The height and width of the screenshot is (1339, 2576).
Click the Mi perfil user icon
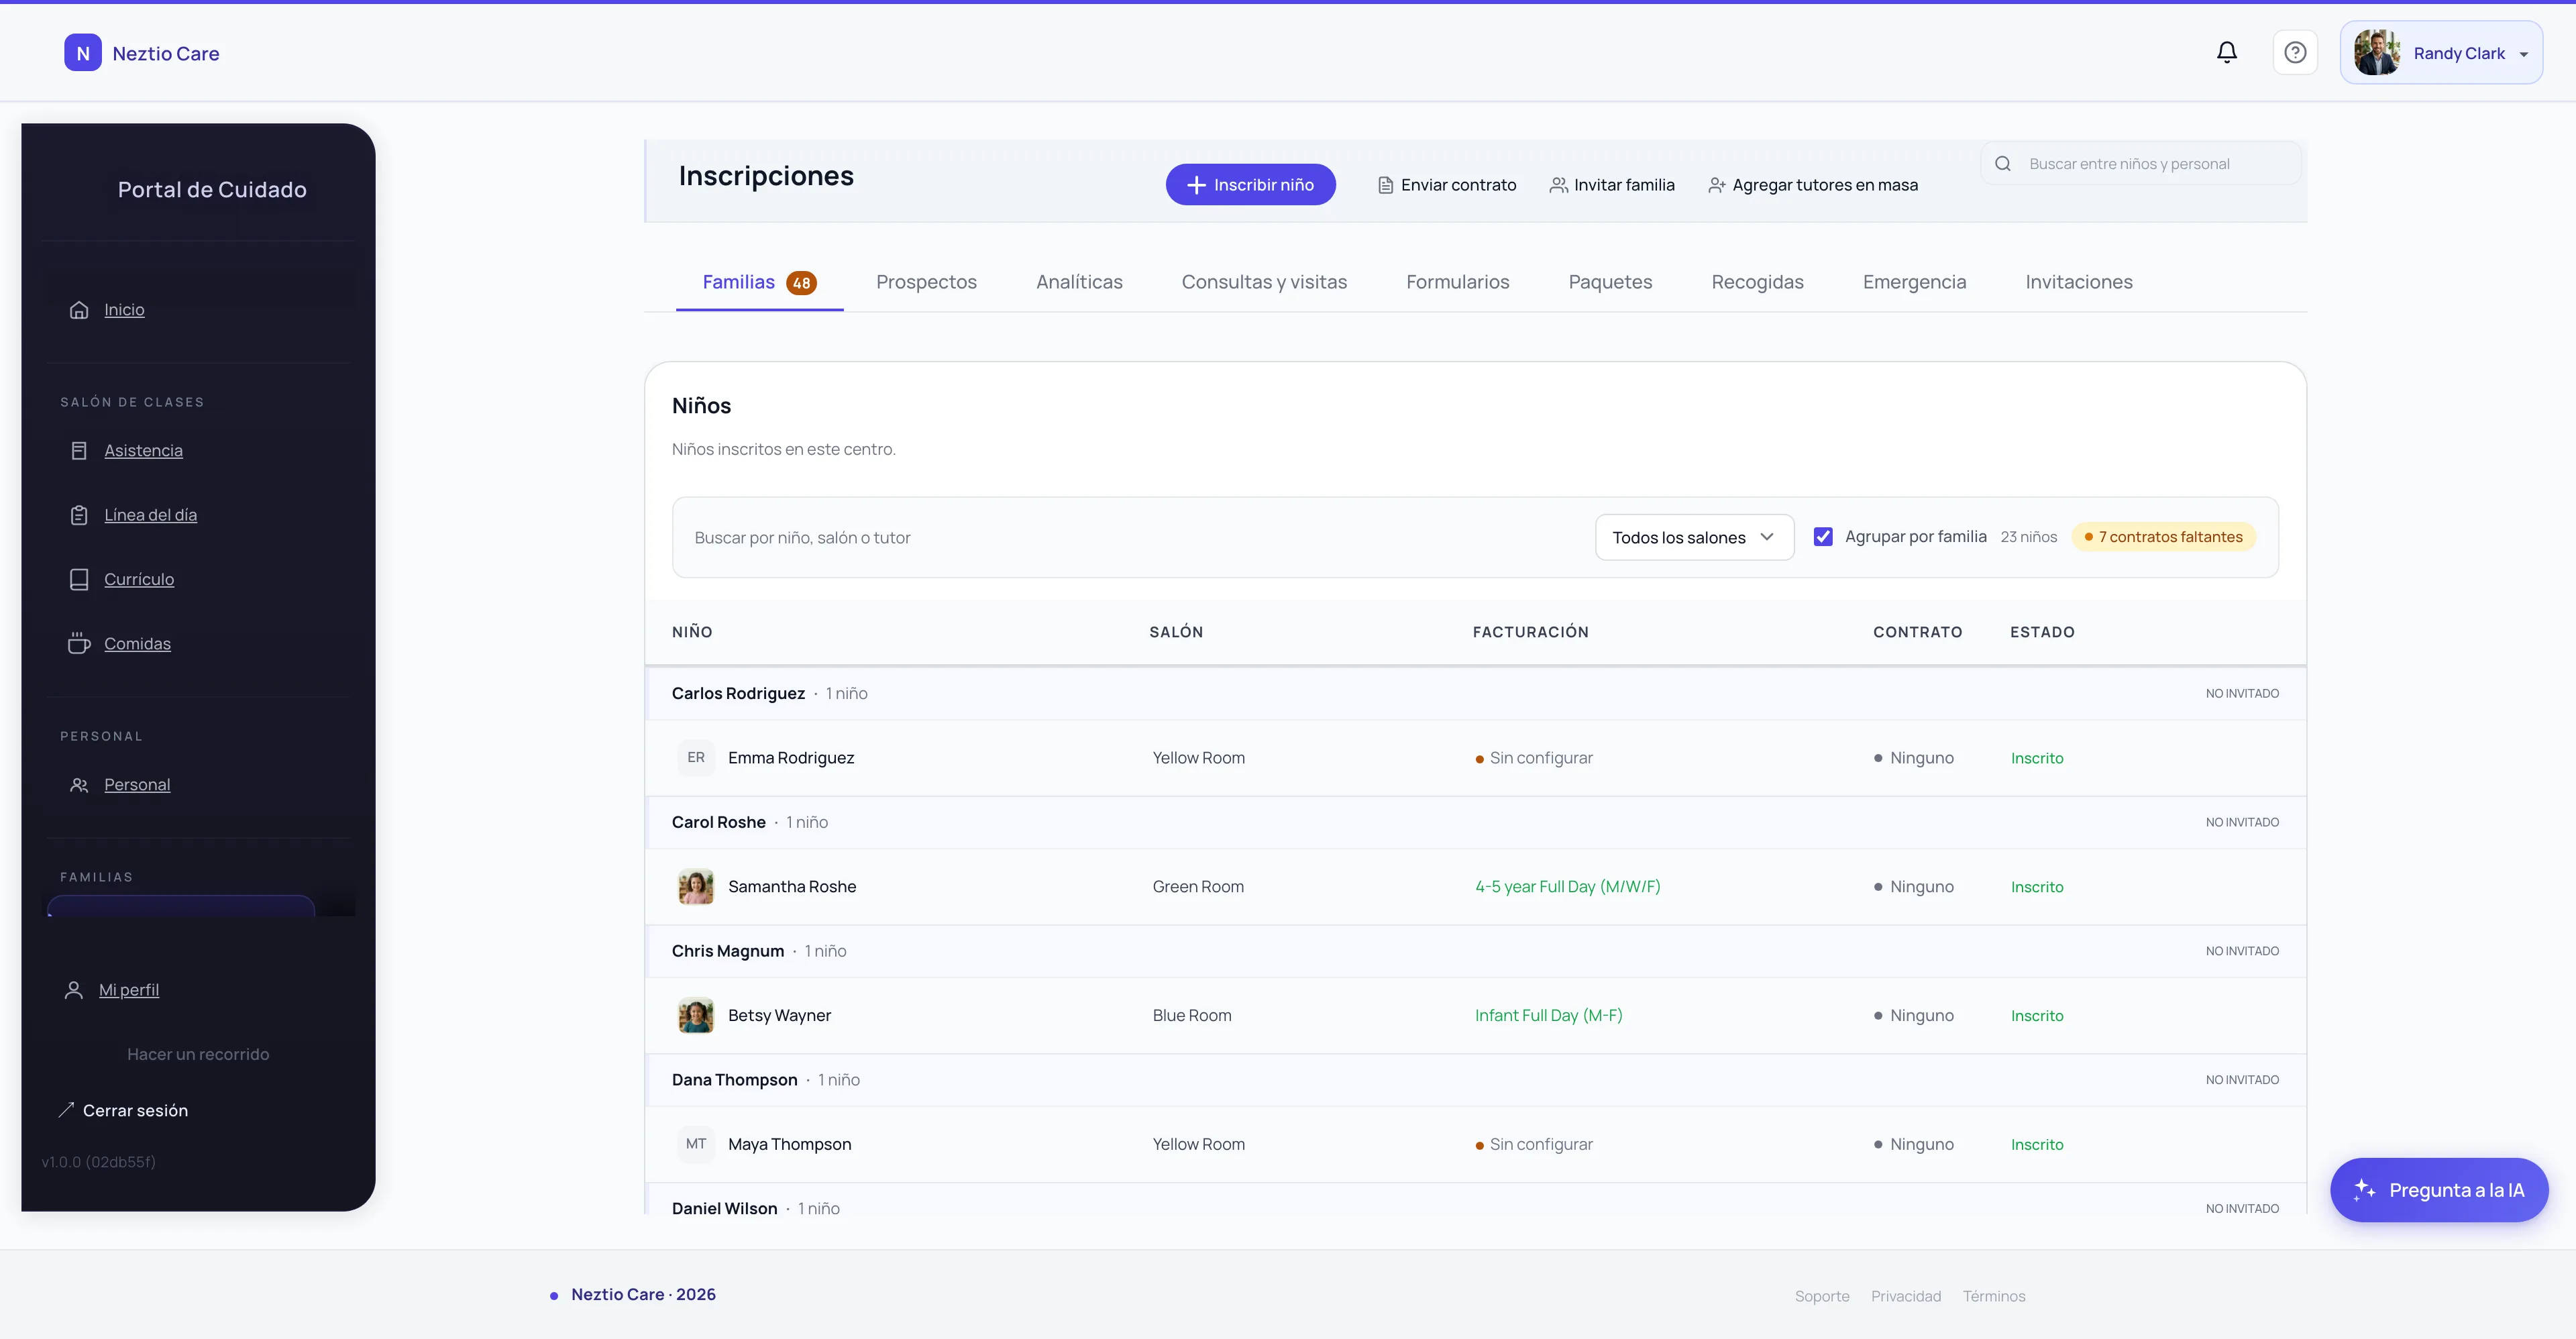[x=73, y=990]
